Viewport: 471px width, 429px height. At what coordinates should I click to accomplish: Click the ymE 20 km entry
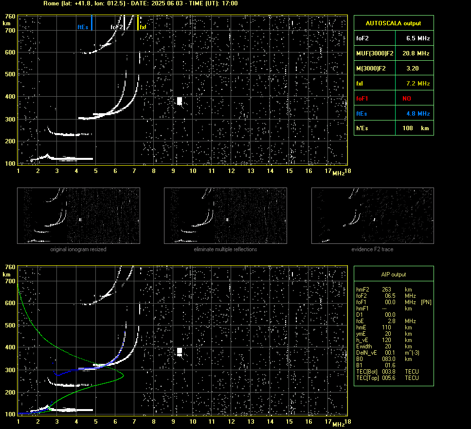tap(384, 334)
